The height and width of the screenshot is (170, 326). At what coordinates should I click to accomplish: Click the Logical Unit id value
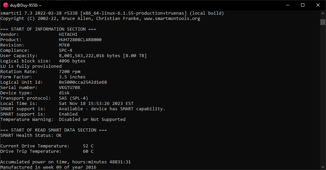(83, 82)
